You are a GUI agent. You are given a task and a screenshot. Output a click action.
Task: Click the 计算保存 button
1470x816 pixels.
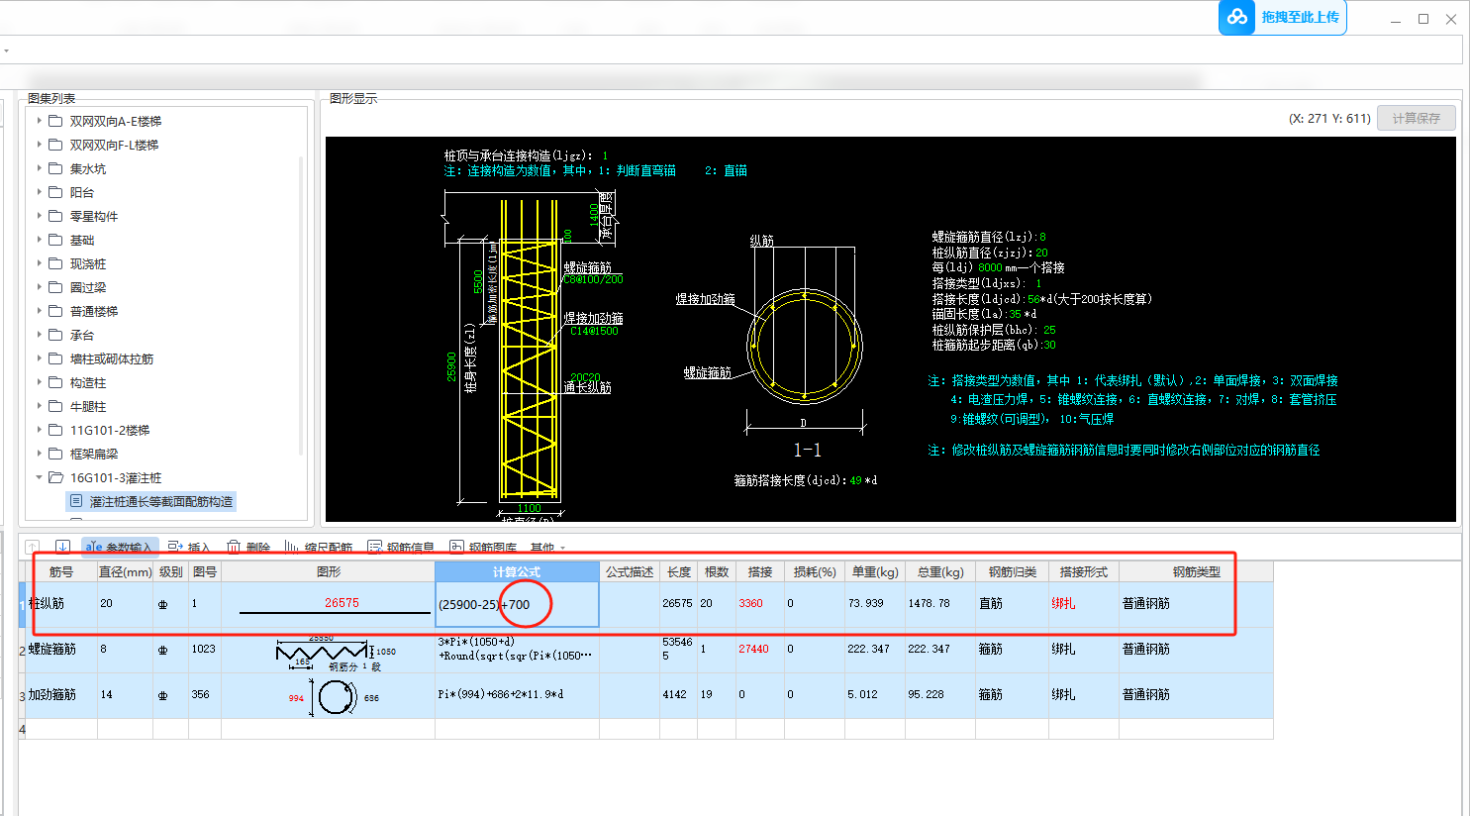pyautogui.click(x=1417, y=118)
